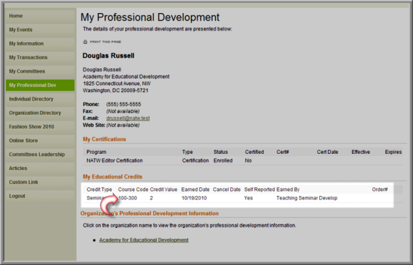Click My Certifications section heading
Image resolution: width=413 pixels, height=265 pixels.
tap(105, 139)
